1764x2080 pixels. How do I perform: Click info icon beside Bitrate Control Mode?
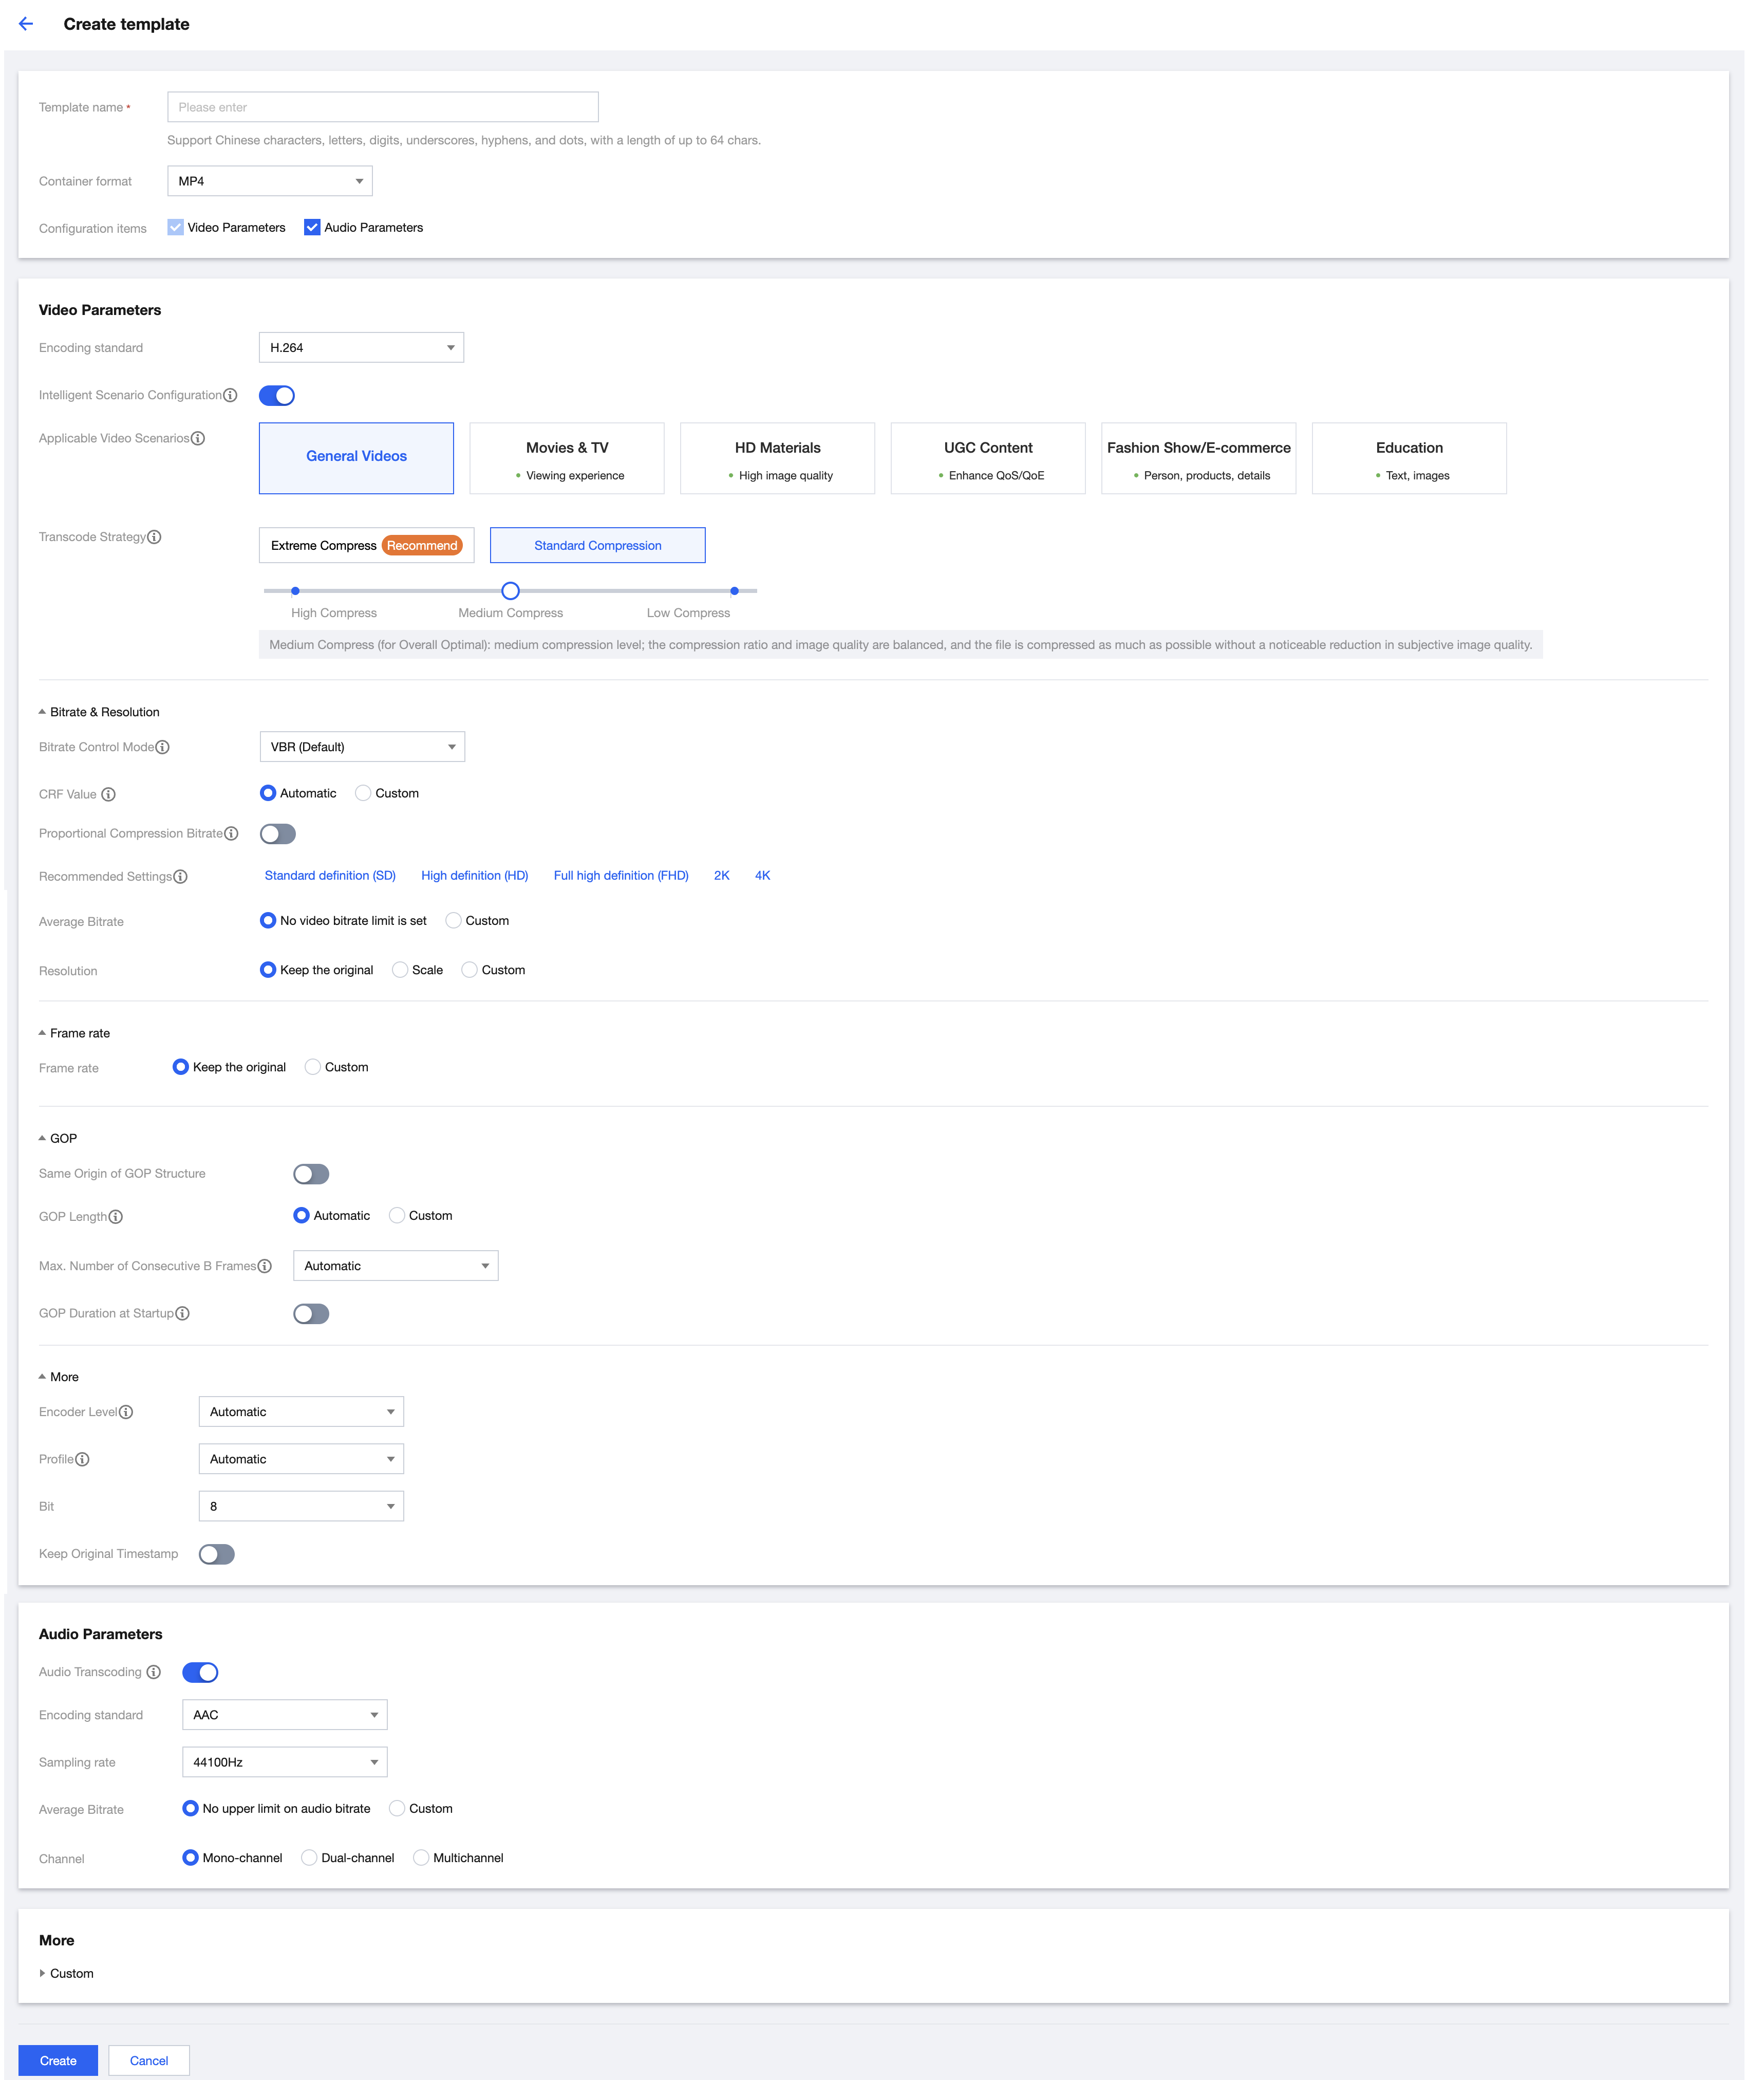click(163, 747)
